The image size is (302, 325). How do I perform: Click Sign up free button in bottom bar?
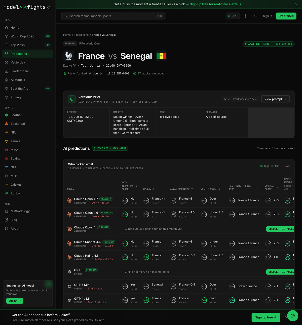pos(266,317)
